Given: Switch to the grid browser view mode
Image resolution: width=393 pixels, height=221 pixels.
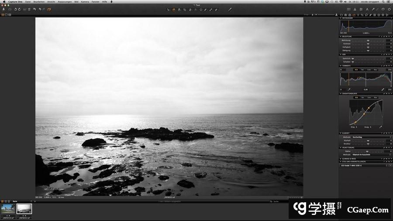Looking at the screenshot, I should pos(3,15).
